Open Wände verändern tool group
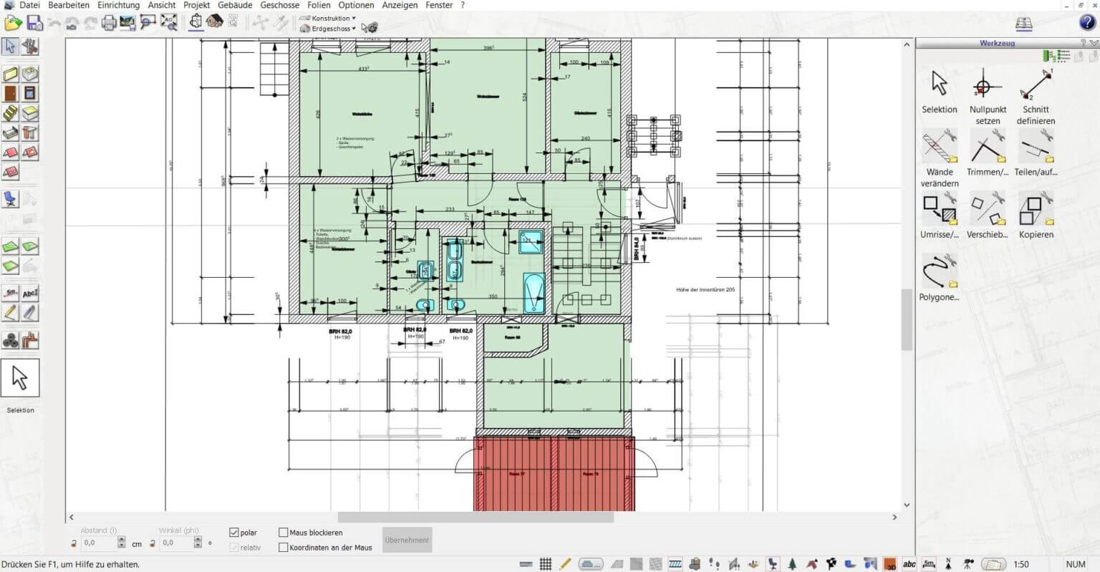The width and height of the screenshot is (1100, 572). [940, 159]
